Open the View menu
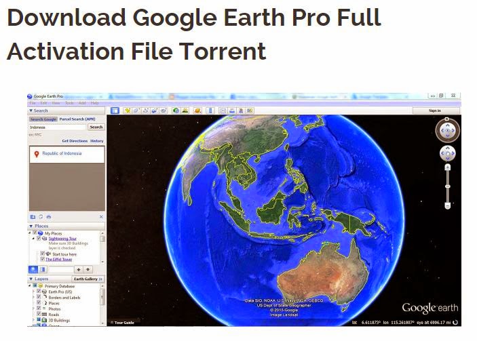Screen dimensions: 477x341 56,103
